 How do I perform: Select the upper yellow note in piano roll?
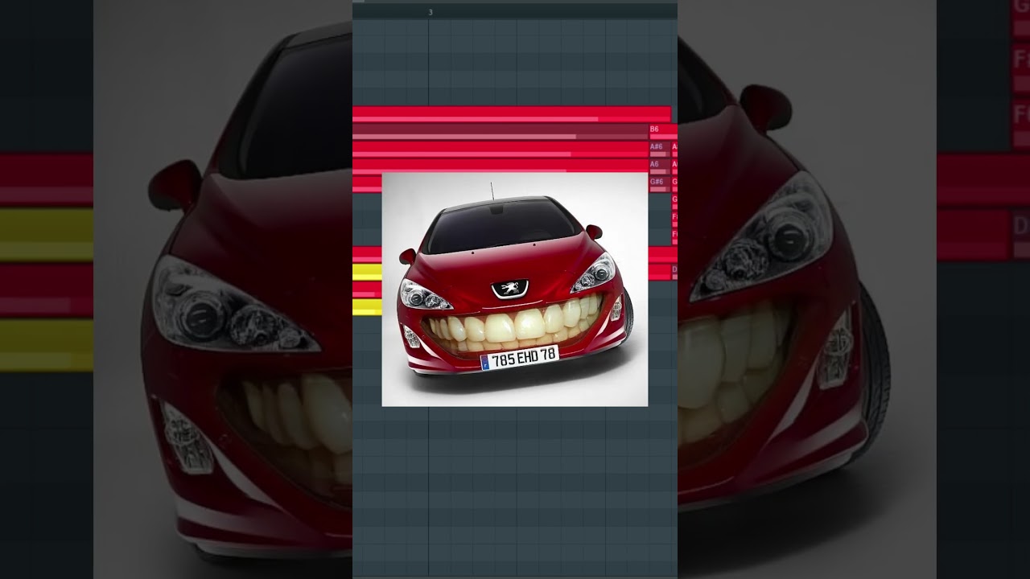click(x=367, y=272)
